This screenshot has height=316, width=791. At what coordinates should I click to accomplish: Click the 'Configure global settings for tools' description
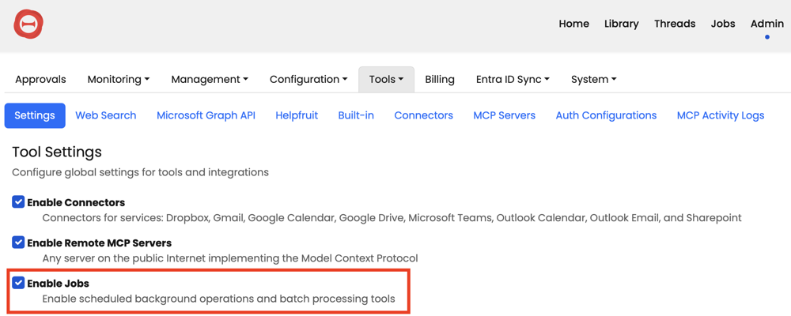(x=140, y=172)
